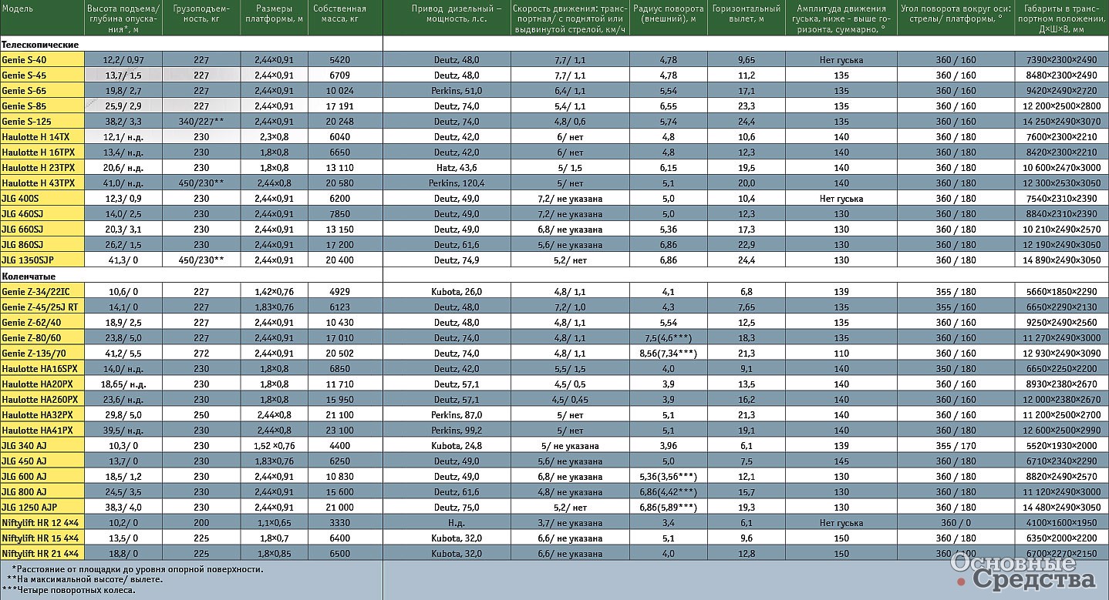
Task: Select the 'JLG 1250 AJP' model name
Action: [x=29, y=507]
